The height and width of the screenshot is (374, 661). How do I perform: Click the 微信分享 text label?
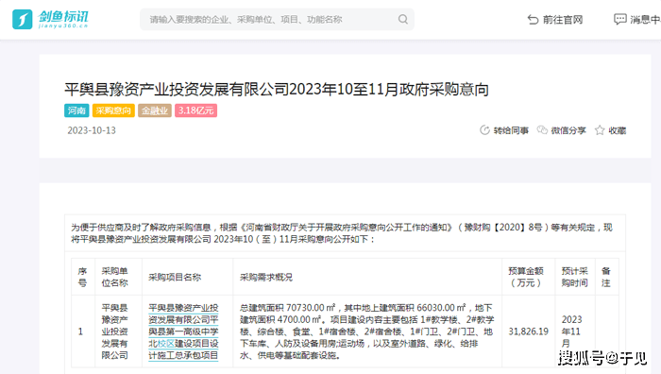(568, 130)
